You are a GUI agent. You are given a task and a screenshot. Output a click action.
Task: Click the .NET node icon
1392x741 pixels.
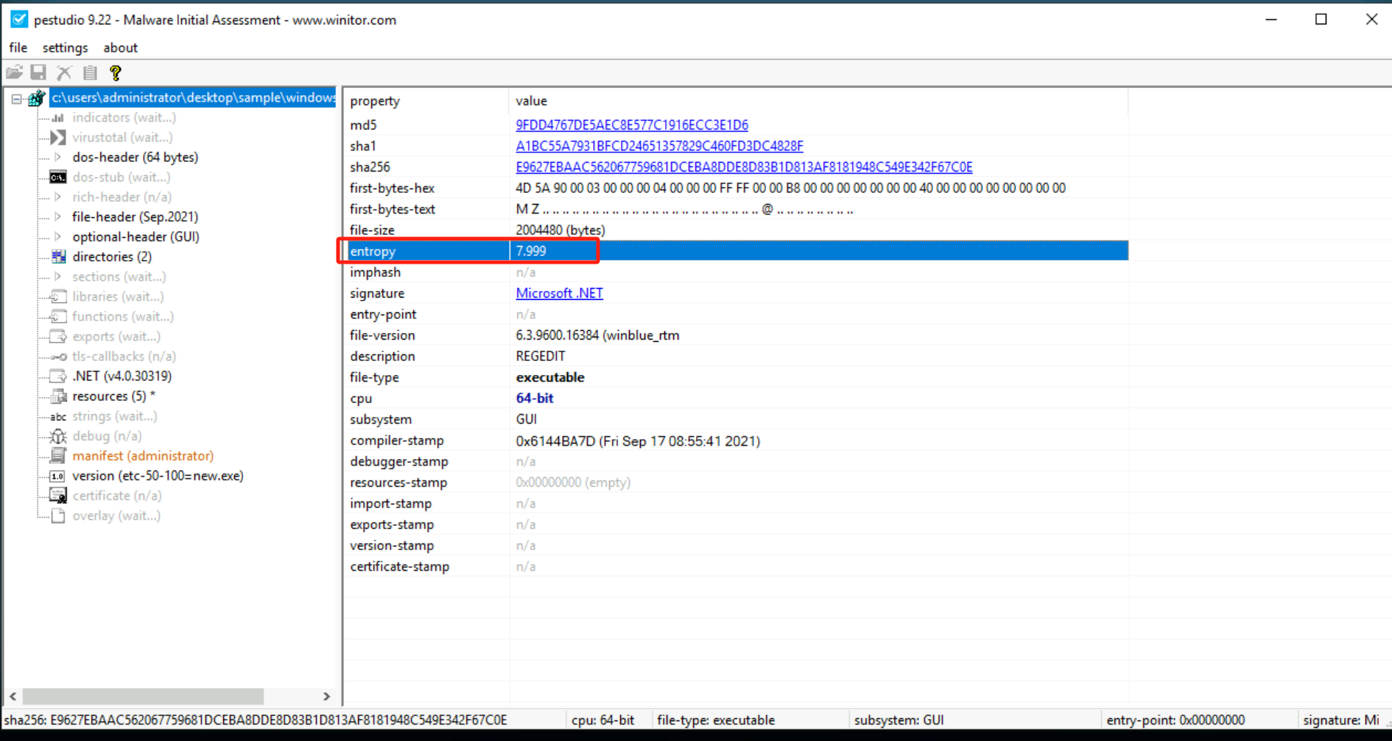point(58,376)
